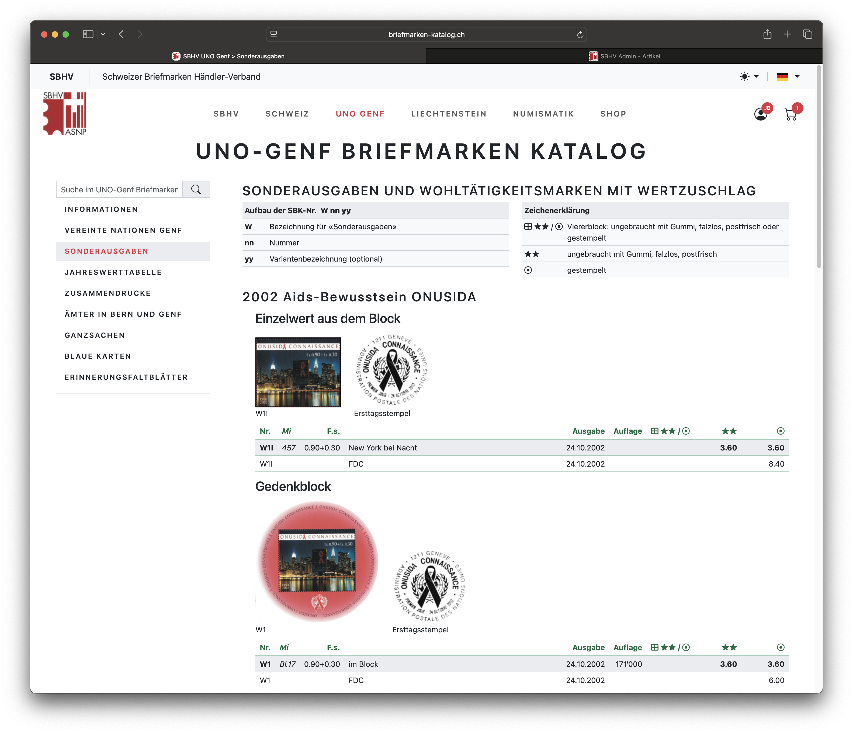Click the 2002 Aids-Bewusstsein ONUSIDA heading
The width and height of the screenshot is (853, 733).
point(359,297)
